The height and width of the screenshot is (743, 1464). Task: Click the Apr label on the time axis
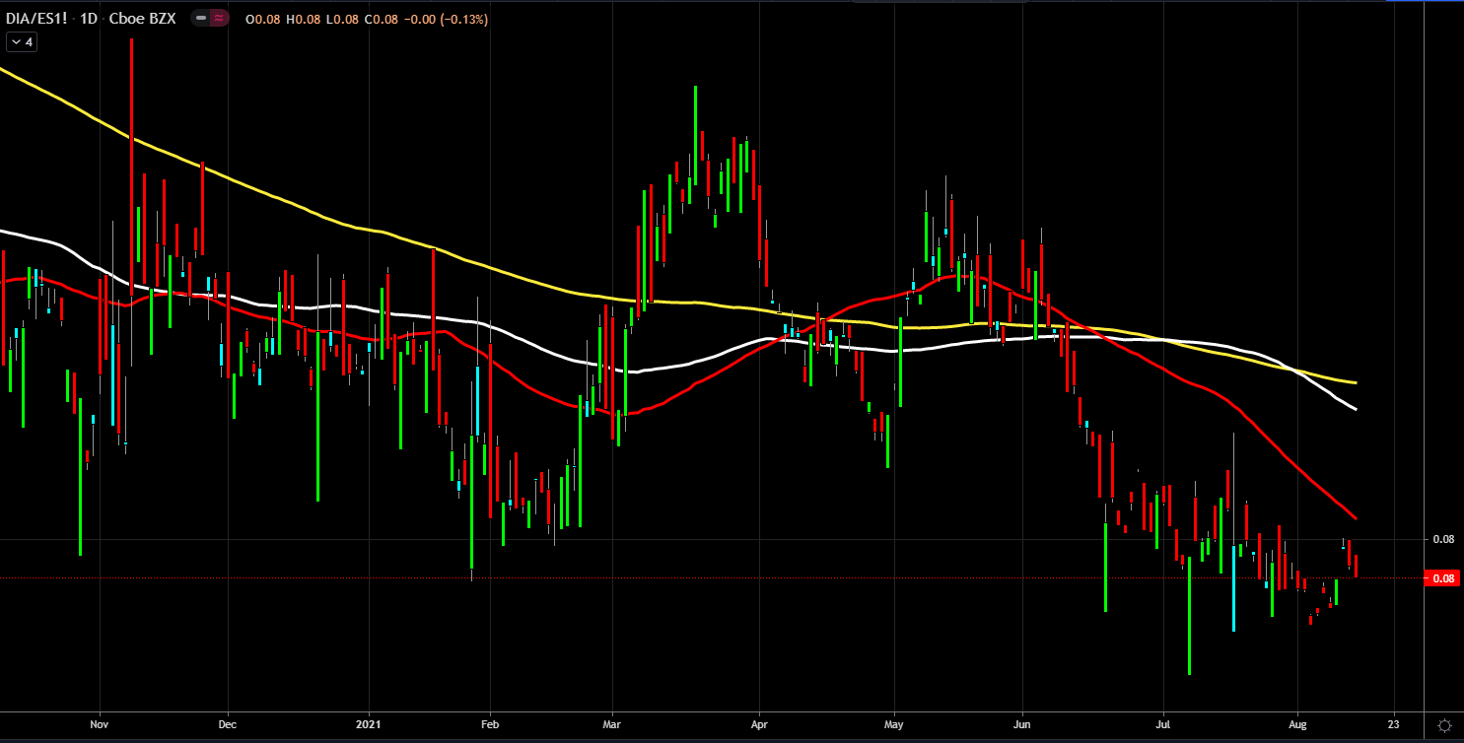click(x=759, y=726)
